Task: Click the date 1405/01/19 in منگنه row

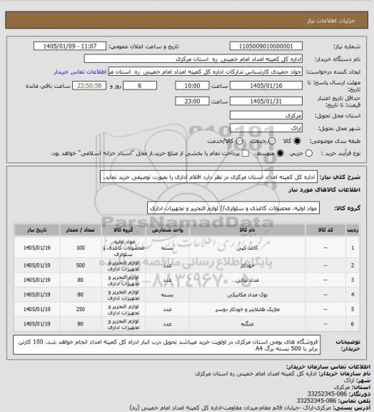Action: (x=36, y=324)
